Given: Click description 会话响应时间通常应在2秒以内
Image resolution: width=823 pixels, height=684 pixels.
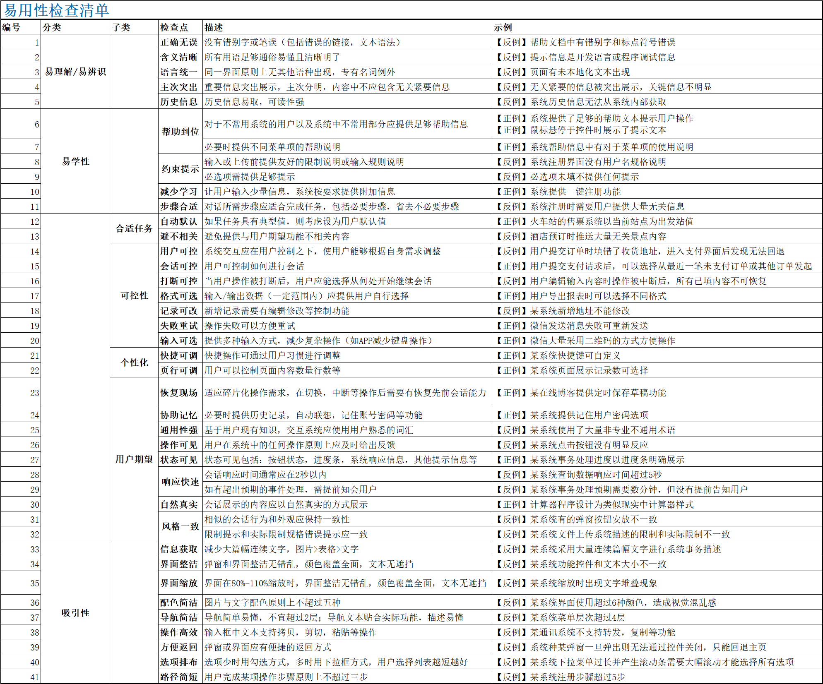Looking at the screenshot, I should 265,475.
